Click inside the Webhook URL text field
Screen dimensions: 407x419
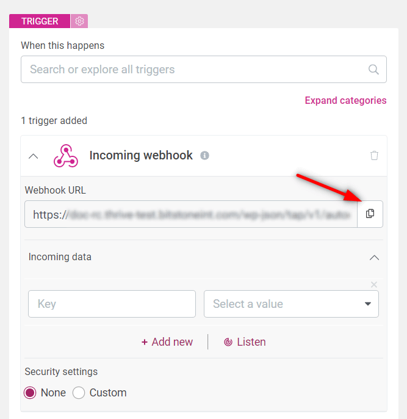point(191,214)
